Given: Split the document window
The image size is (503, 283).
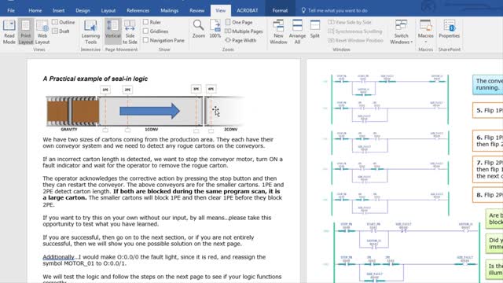Looking at the screenshot, I should click(x=314, y=29).
